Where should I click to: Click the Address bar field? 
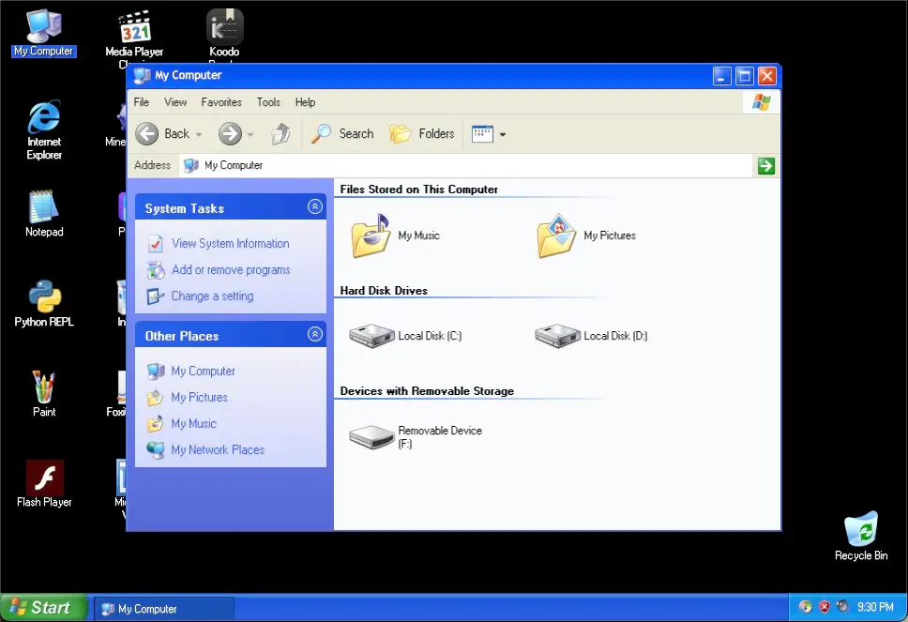466,166
